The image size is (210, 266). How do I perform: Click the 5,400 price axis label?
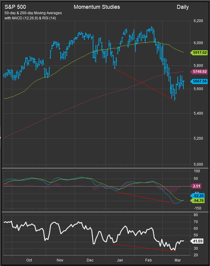point(198,113)
